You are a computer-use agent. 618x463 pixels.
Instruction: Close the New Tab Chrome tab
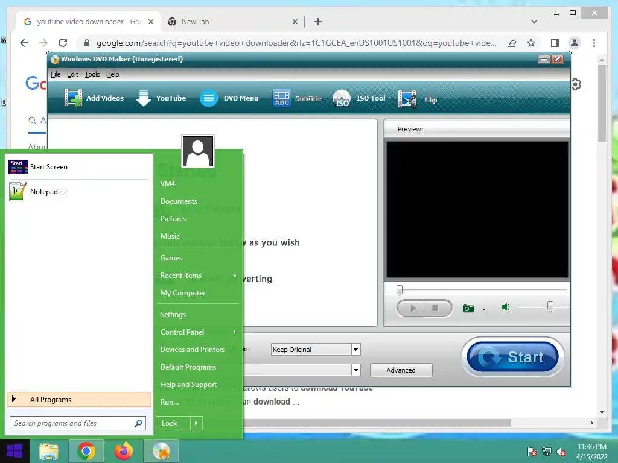click(x=295, y=22)
